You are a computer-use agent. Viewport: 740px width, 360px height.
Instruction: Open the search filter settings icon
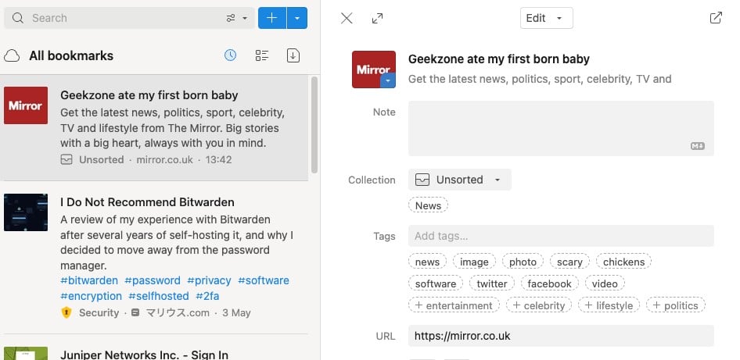pos(236,19)
